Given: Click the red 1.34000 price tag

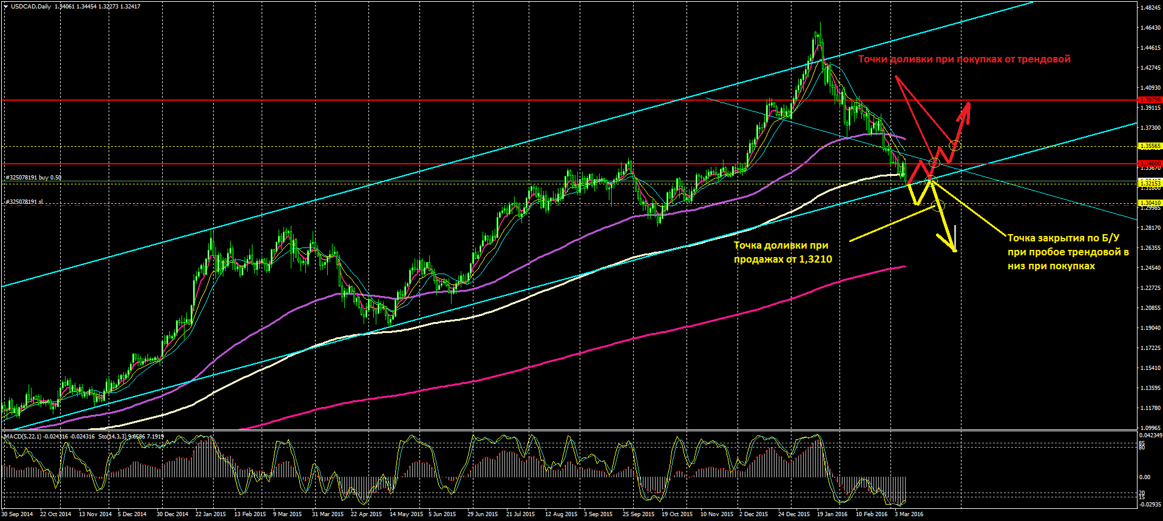Looking at the screenshot, I should tap(1150, 164).
